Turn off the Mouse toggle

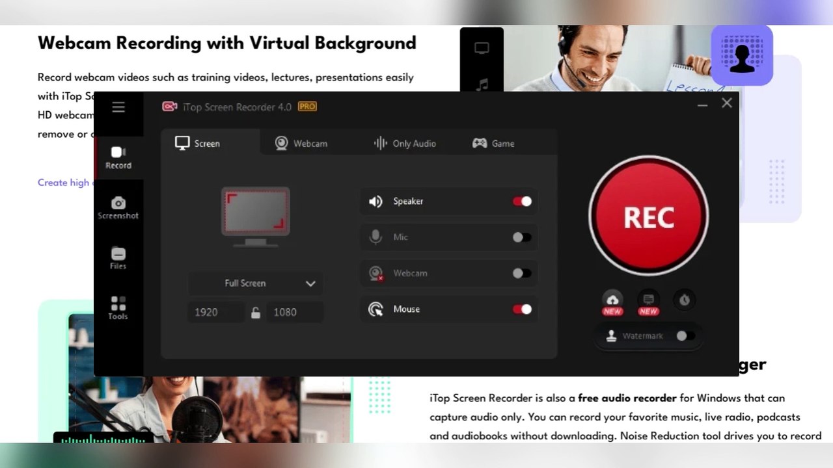(x=522, y=309)
